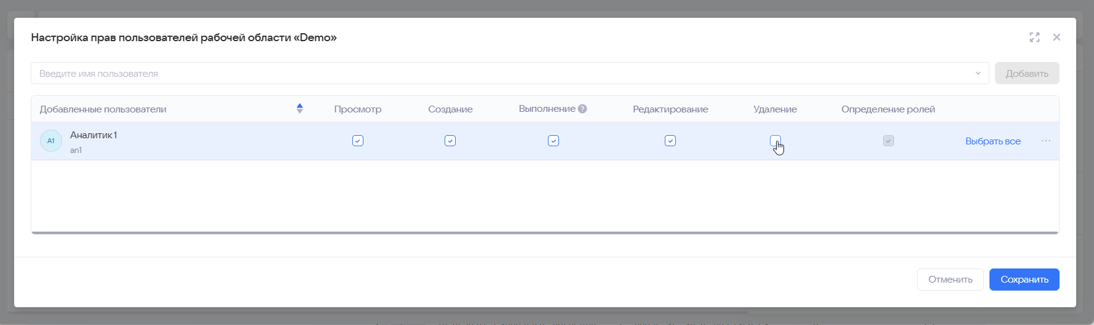Uncheck Создание permission for Аналитик1
1094x325 pixels.
450,141
